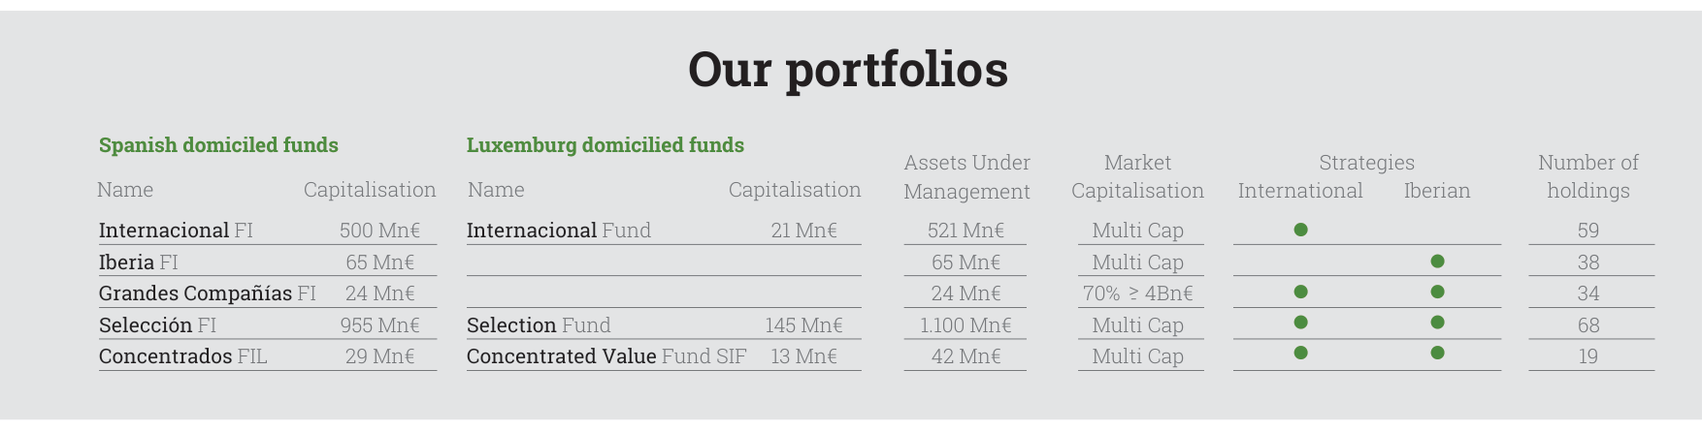This screenshot has height=432, width=1702.
Task: Click International dot in the Concentrados row
Action: coord(1300,354)
